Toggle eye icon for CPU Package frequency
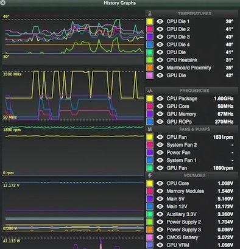This screenshot has height=249, width=240. [160, 99]
